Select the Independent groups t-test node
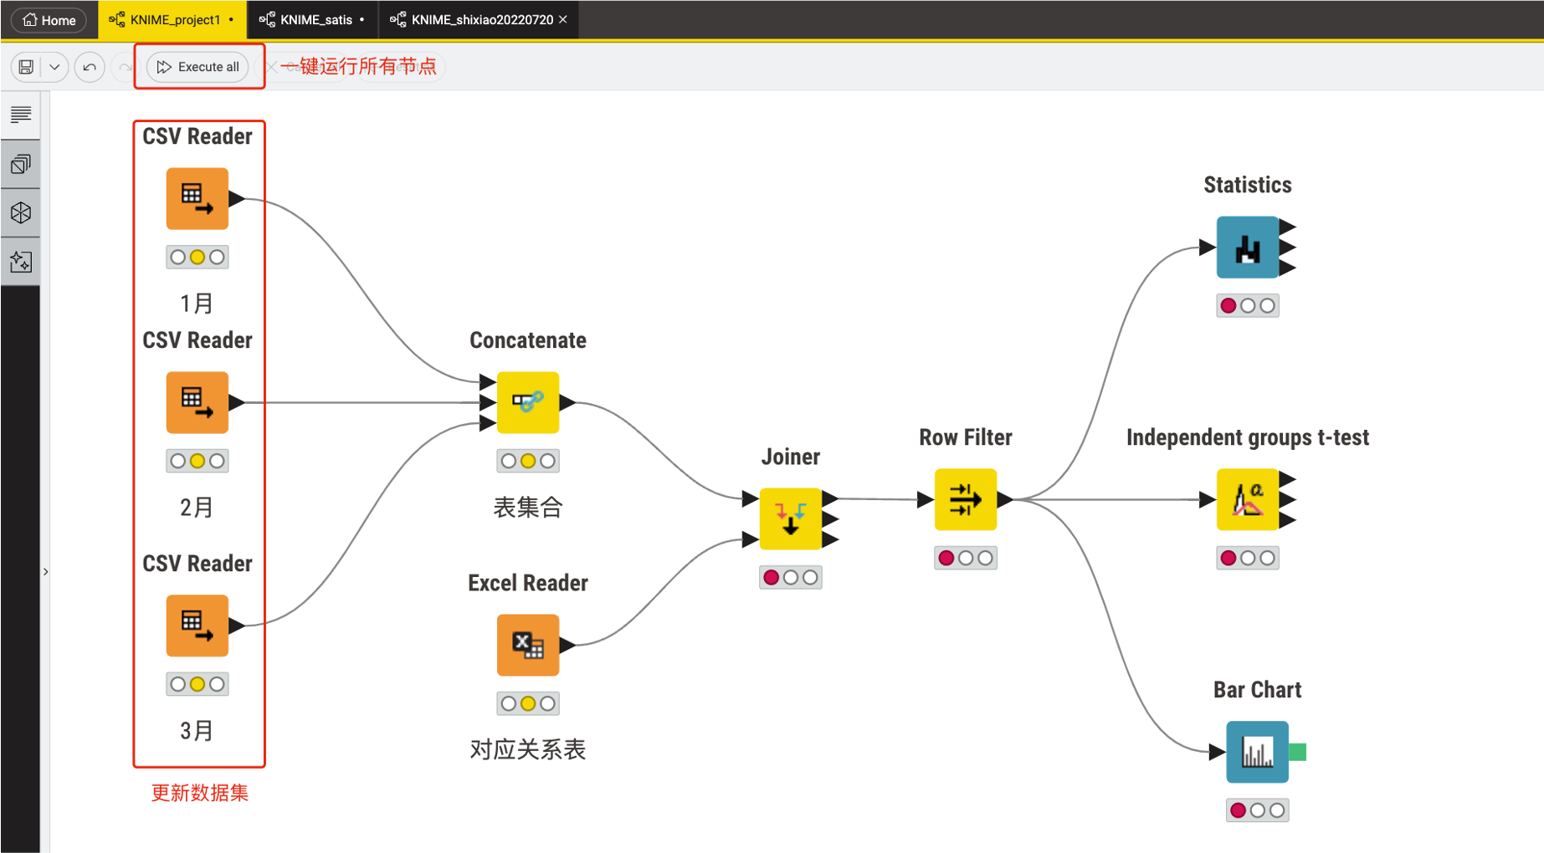 coord(1248,499)
